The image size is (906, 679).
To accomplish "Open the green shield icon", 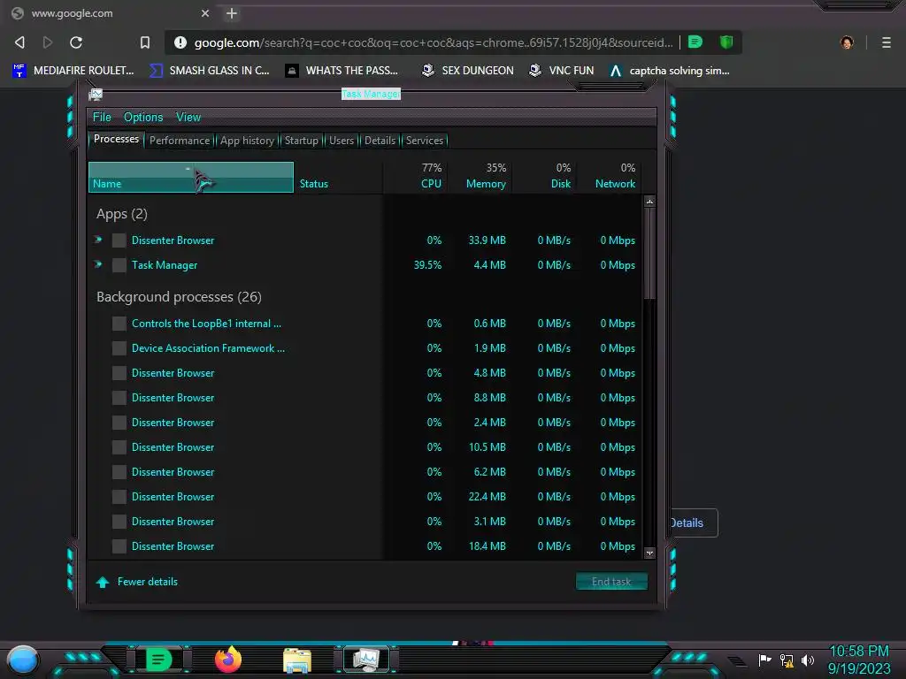I will pyautogui.click(x=726, y=42).
